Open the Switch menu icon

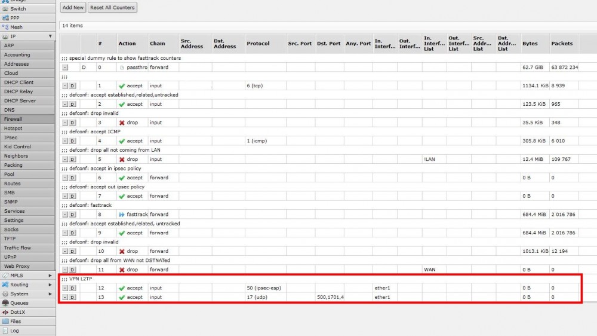5,9
